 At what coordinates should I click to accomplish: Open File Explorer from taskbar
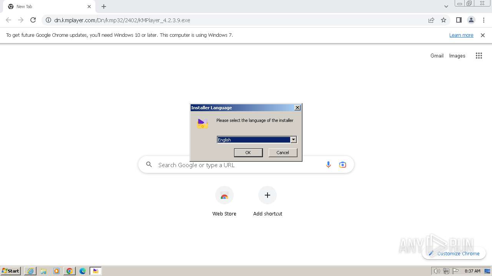tap(43, 271)
